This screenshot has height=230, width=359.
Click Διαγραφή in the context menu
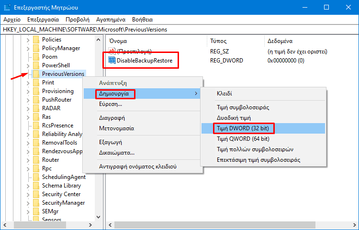pyautogui.click(x=143, y=118)
